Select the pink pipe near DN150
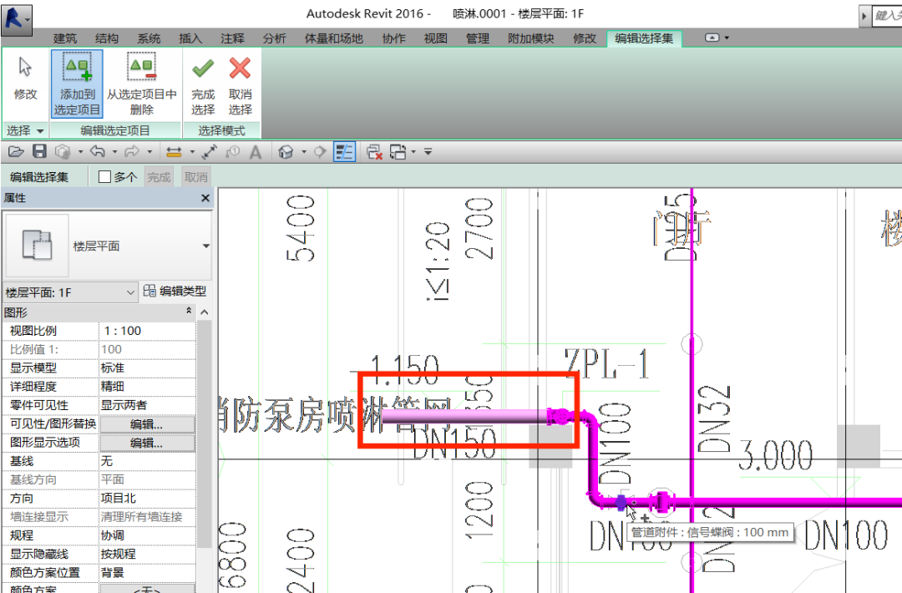 tap(465, 417)
